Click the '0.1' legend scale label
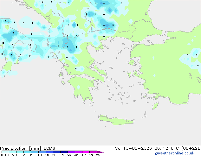 tap(3, 155)
